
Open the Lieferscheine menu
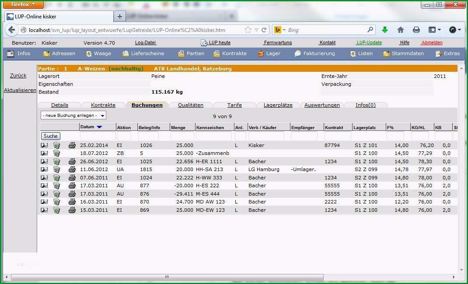pyautogui.click(x=143, y=53)
